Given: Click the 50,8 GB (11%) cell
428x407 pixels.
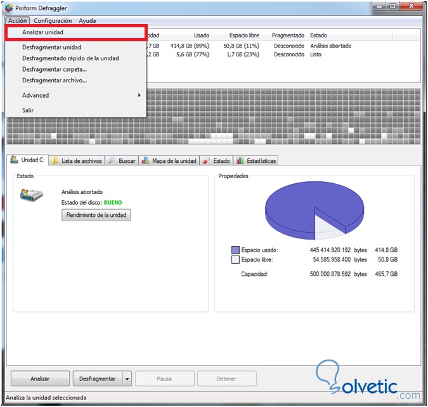Looking at the screenshot, I should 242,46.
